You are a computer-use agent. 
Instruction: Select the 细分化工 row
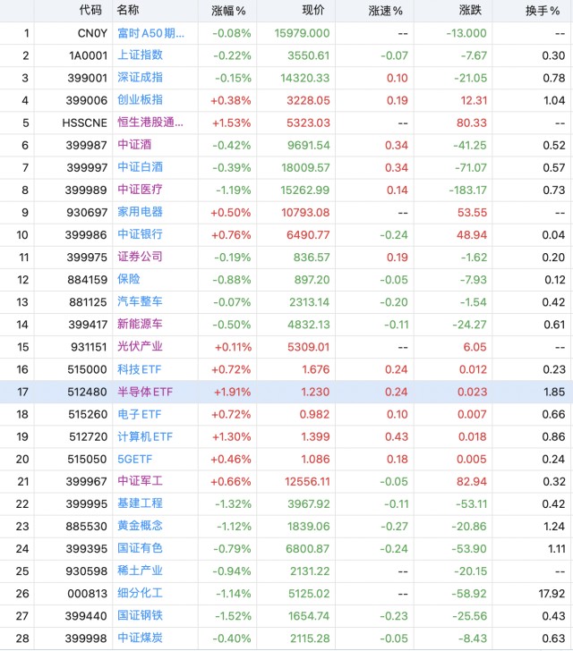286,593
